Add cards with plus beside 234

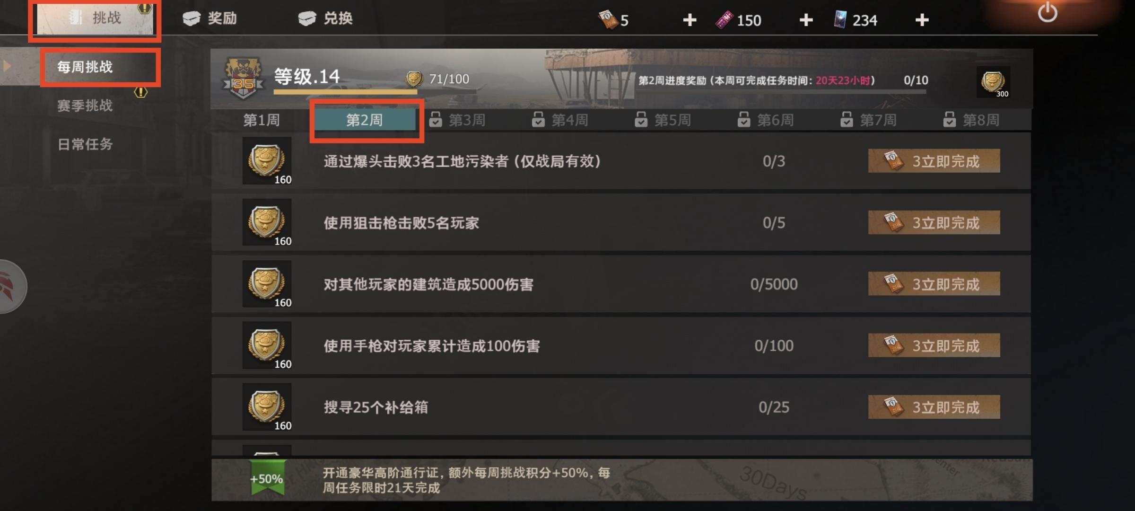(922, 20)
